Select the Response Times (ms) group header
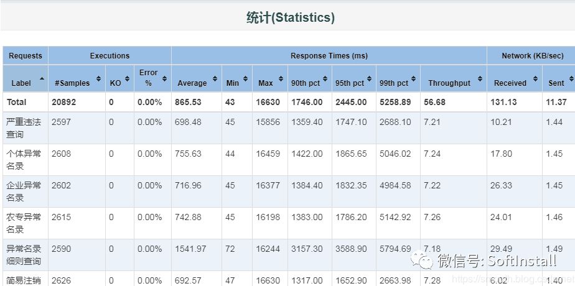 pyautogui.click(x=329, y=56)
